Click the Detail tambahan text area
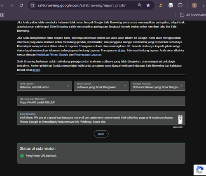This screenshot has width=206, height=176. coord(101,118)
